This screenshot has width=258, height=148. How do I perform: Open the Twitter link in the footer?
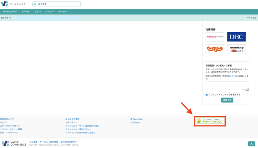(135, 123)
